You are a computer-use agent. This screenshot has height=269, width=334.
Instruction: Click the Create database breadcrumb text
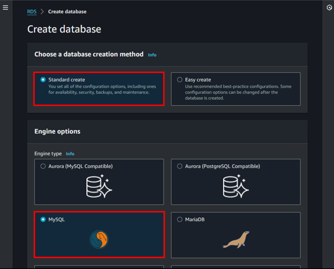click(67, 12)
